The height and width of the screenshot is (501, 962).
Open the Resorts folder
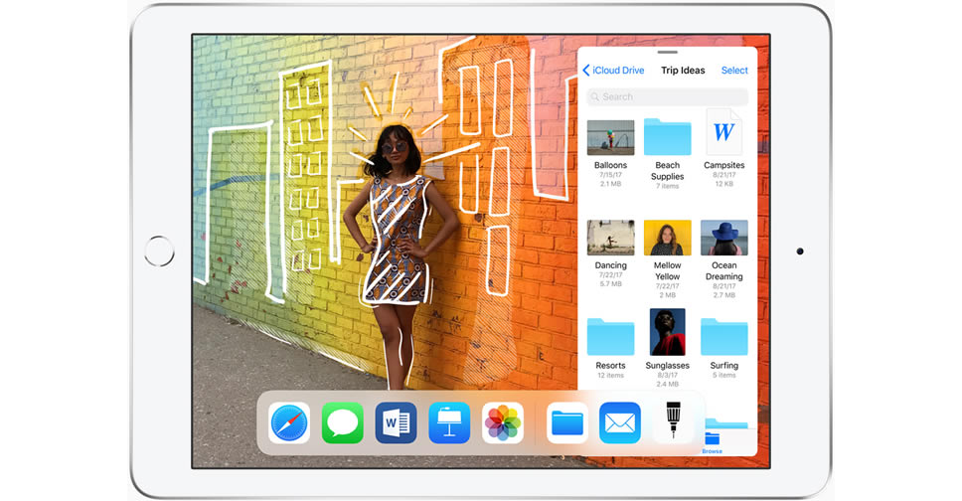(x=610, y=337)
